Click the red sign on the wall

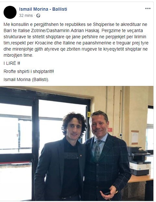[x=110, y=130]
